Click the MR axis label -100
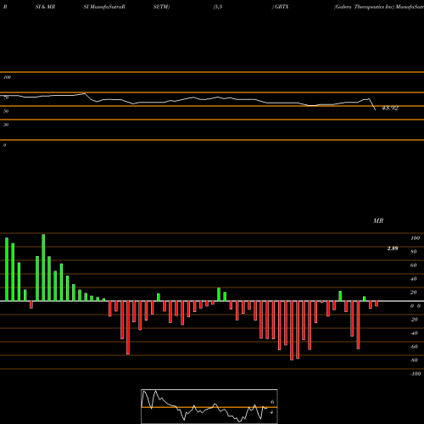424x424 pixels. click(x=416, y=374)
